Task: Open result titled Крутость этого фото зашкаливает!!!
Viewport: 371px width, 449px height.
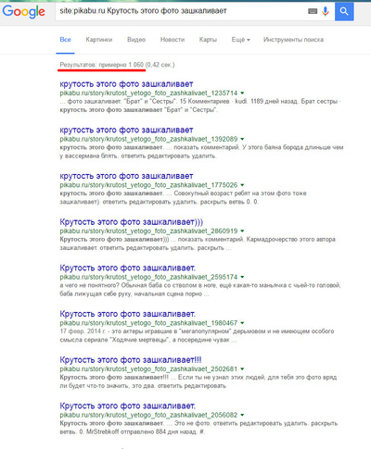Action: pyautogui.click(x=131, y=360)
